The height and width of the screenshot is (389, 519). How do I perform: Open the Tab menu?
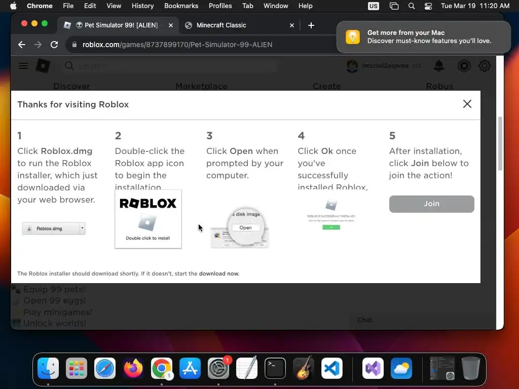[247, 6]
